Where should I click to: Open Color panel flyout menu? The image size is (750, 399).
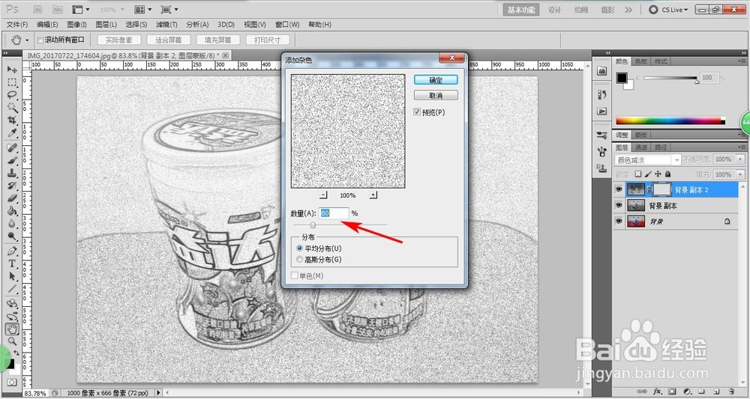pyautogui.click(x=742, y=61)
